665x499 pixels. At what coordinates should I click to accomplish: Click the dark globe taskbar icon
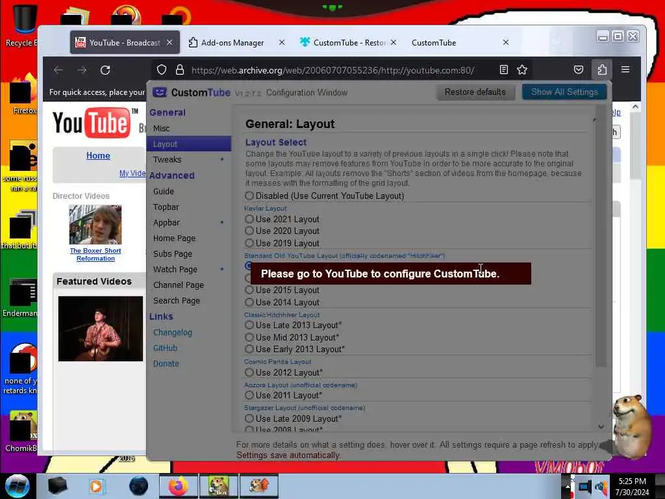(138, 486)
